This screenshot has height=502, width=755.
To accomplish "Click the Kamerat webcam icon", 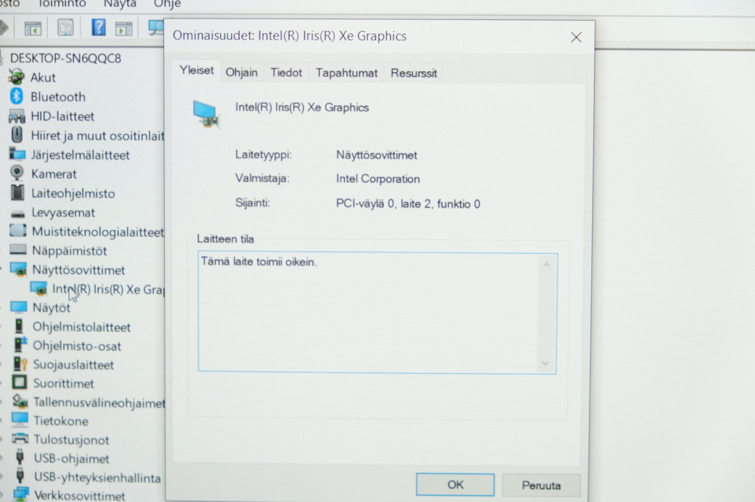I will [17, 173].
